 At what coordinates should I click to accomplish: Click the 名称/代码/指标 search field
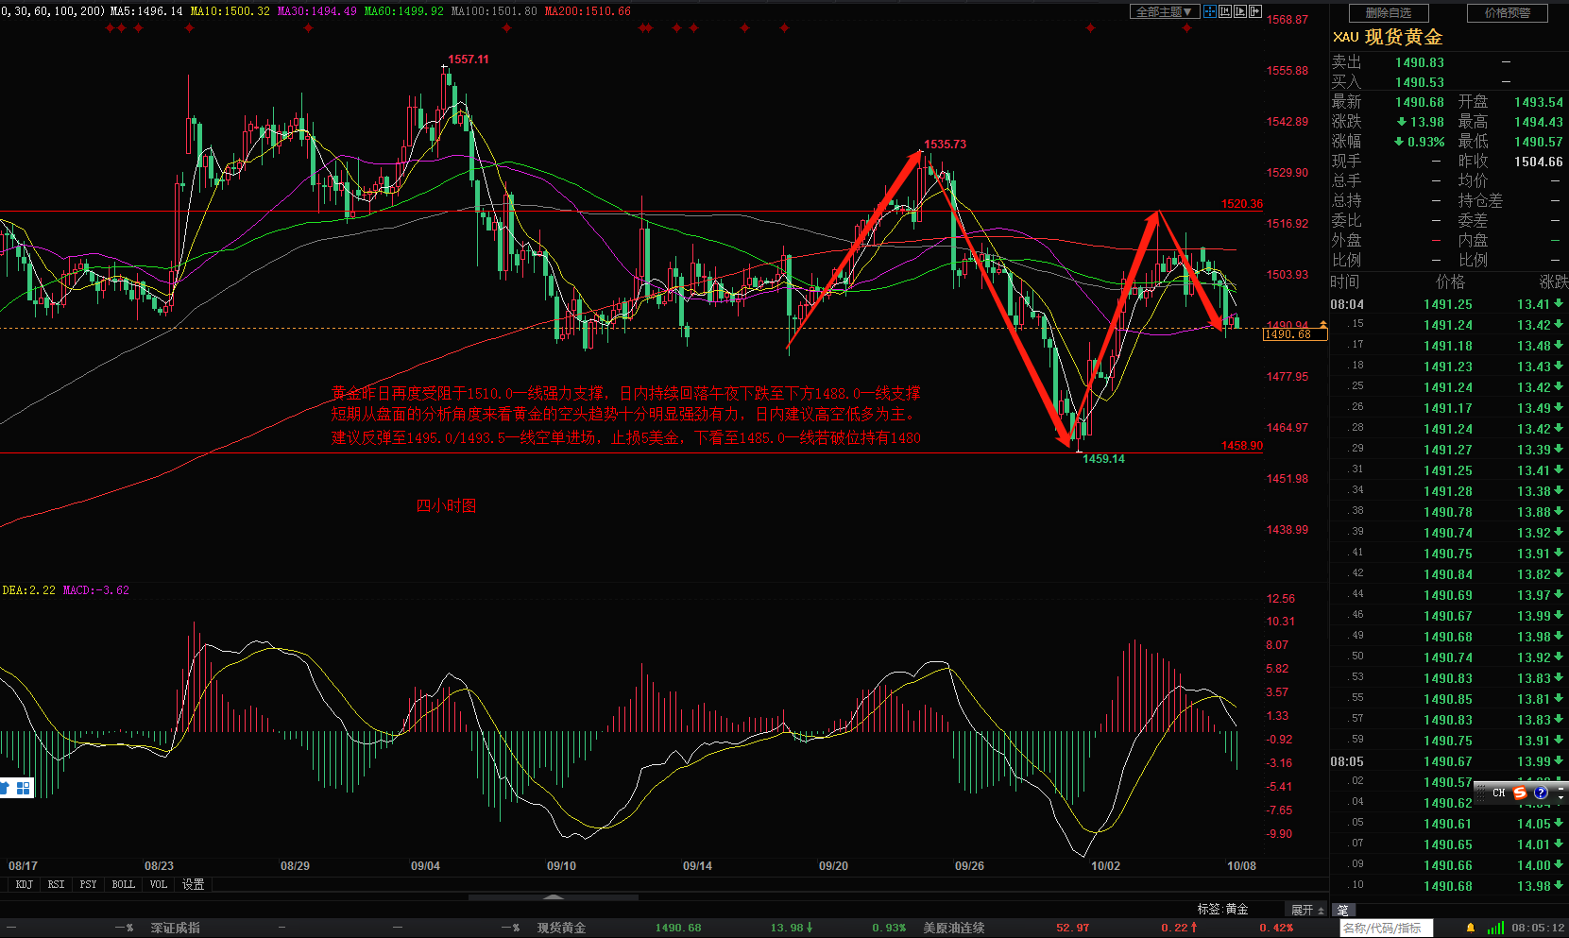(1386, 929)
